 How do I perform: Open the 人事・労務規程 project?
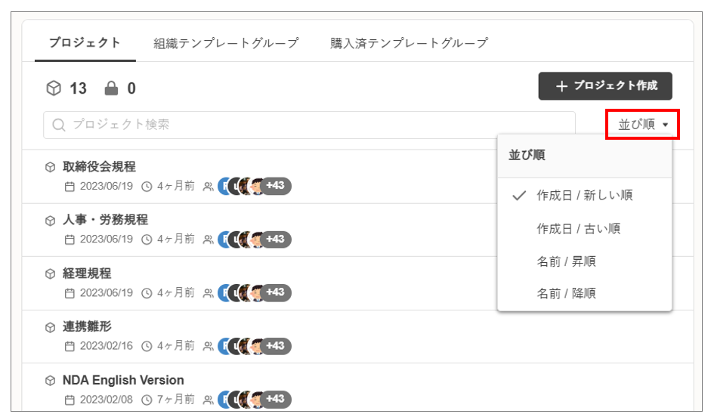pos(105,220)
